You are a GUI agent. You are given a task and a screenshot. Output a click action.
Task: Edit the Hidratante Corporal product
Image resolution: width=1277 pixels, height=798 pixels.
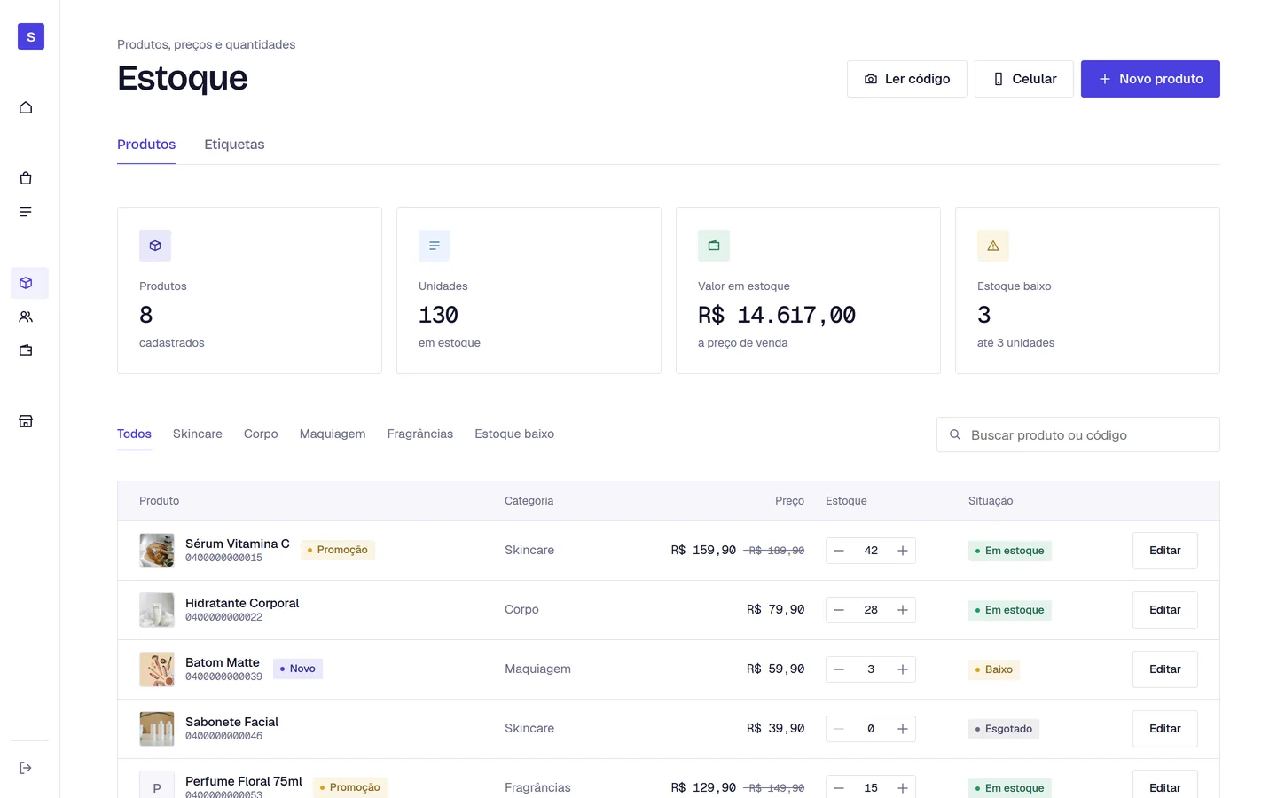1165,610
